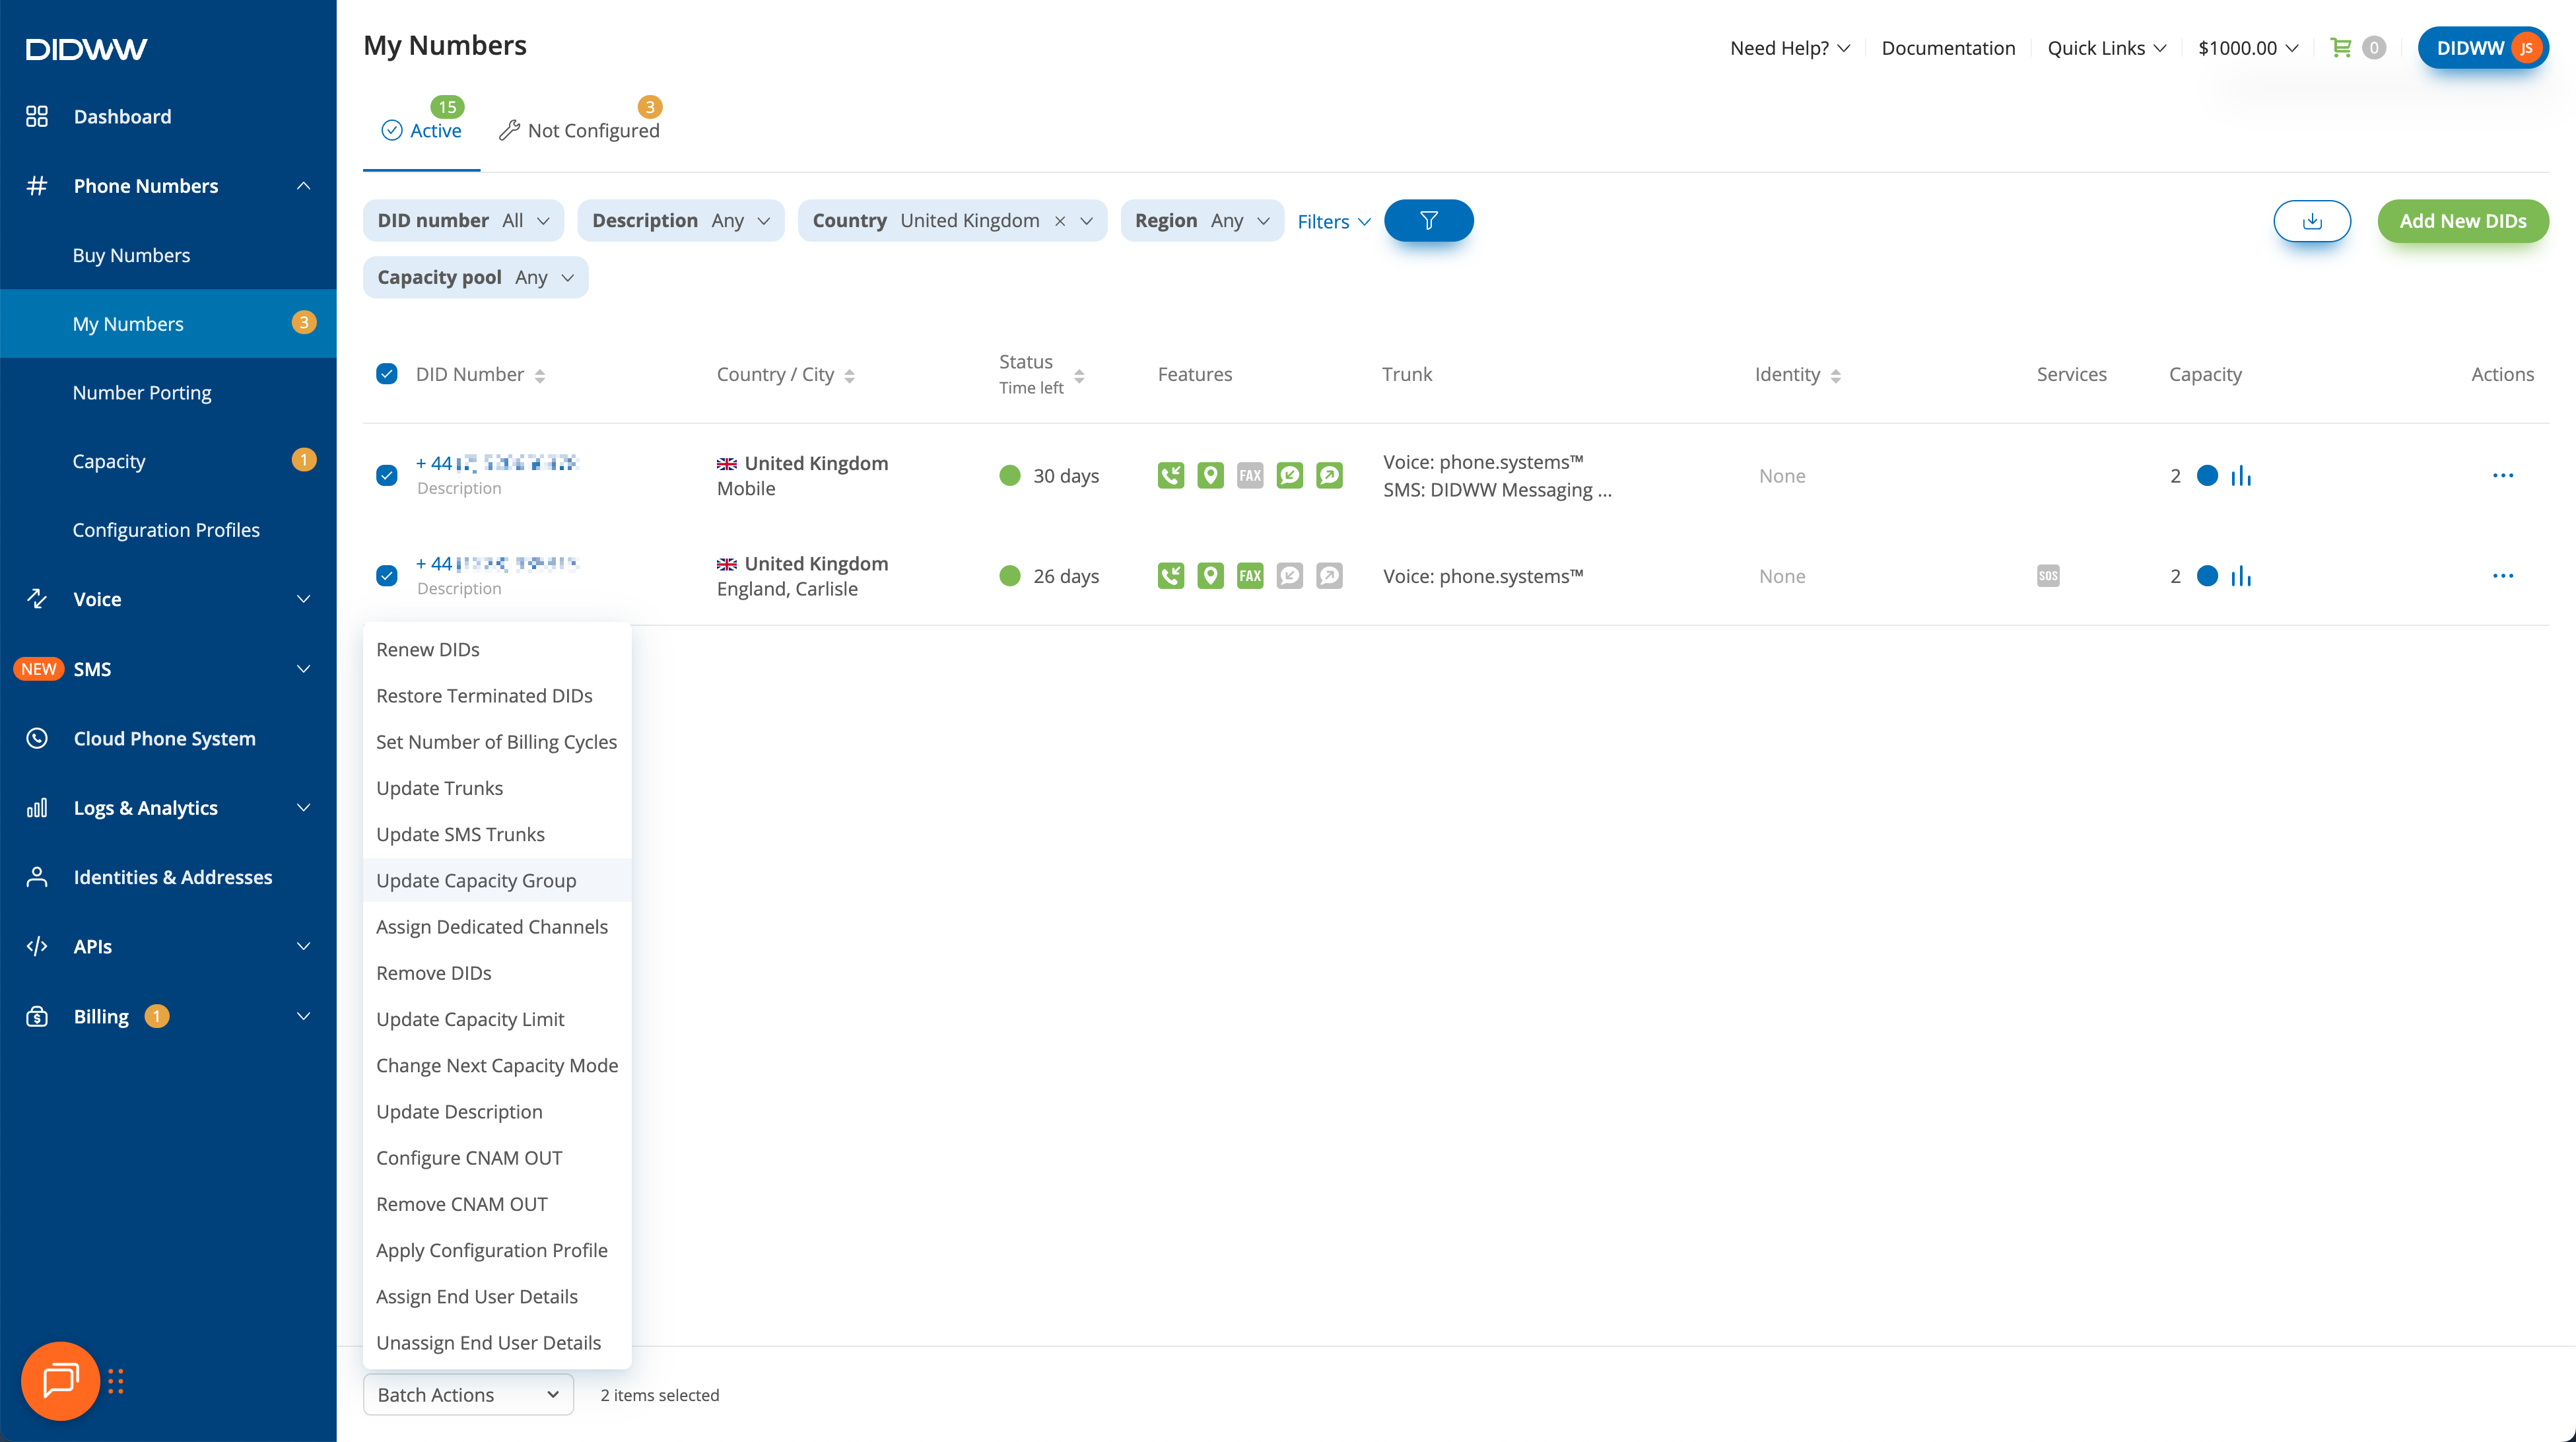2576x1442 pixels.
Task: Switch to the Active tab
Action: click(x=421, y=131)
